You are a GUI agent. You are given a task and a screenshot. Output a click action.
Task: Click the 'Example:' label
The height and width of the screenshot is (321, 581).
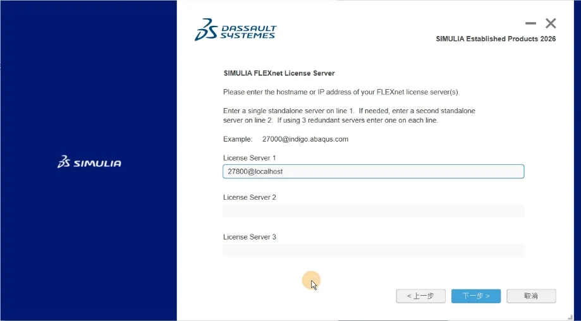[x=238, y=139]
